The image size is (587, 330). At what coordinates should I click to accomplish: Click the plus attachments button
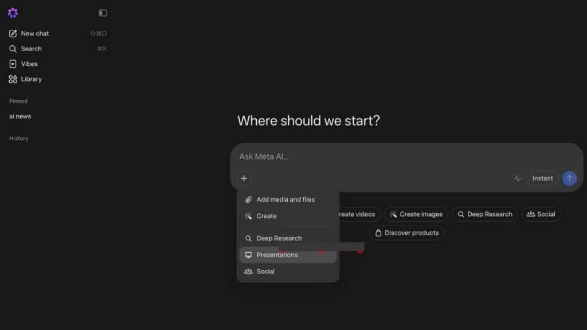click(244, 179)
